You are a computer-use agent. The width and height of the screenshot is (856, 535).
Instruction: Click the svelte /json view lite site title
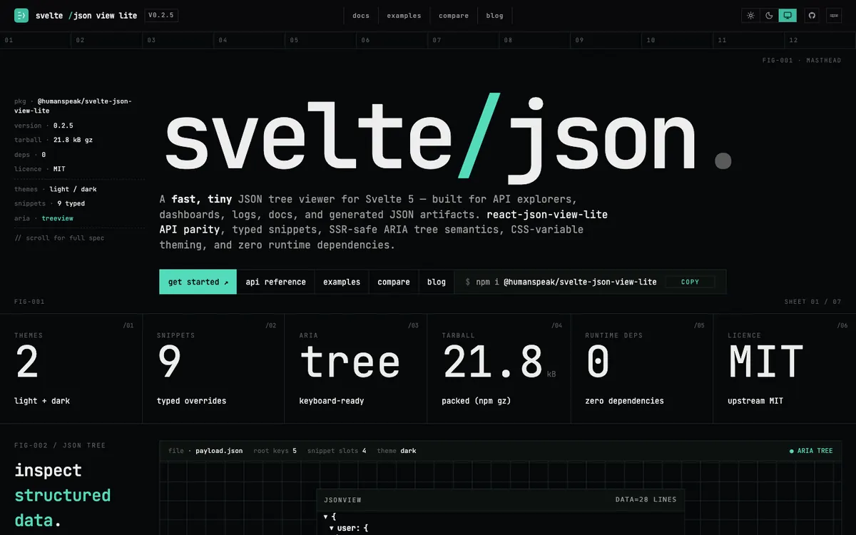pos(86,15)
